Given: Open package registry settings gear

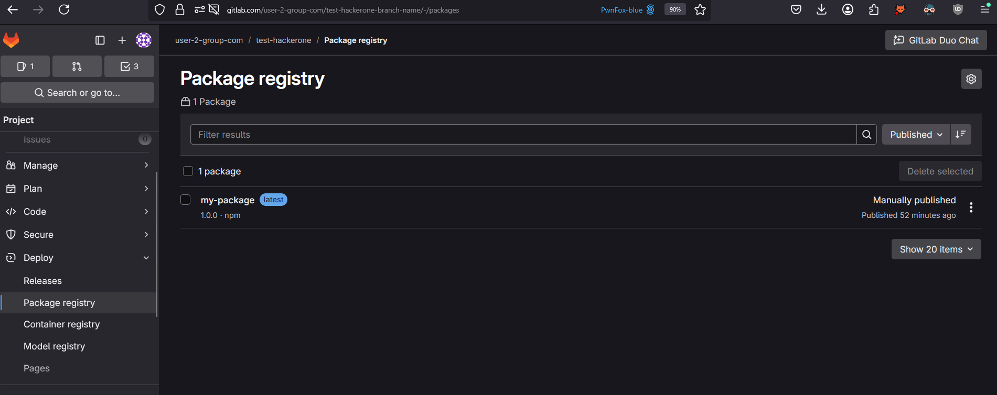Looking at the screenshot, I should (x=971, y=79).
